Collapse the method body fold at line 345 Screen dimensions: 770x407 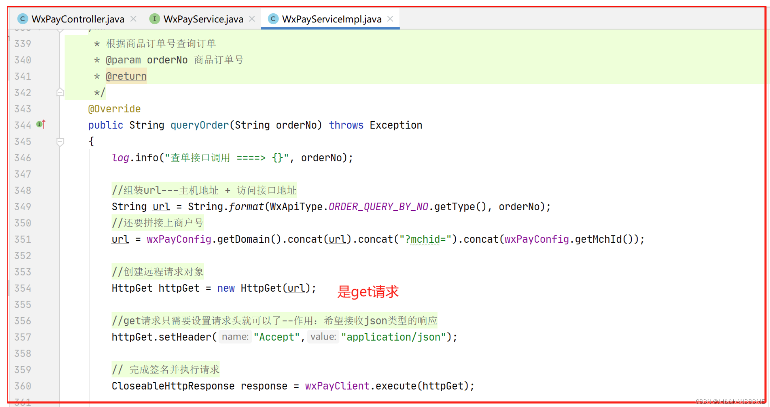point(60,142)
